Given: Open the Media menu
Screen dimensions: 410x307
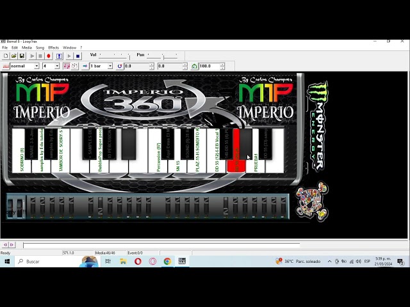Looking at the screenshot, I should 27,47.
